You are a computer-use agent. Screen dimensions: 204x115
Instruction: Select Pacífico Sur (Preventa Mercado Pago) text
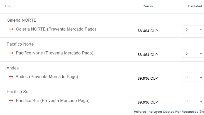(53, 100)
